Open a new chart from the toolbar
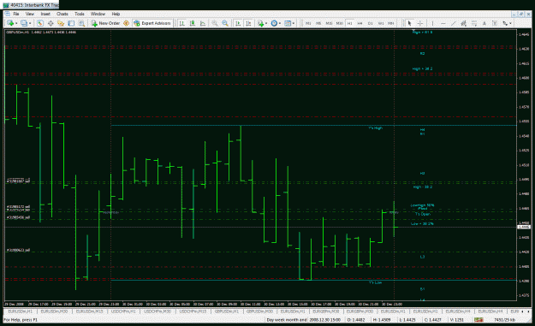Screen dimensions: 535x326 point(10,23)
